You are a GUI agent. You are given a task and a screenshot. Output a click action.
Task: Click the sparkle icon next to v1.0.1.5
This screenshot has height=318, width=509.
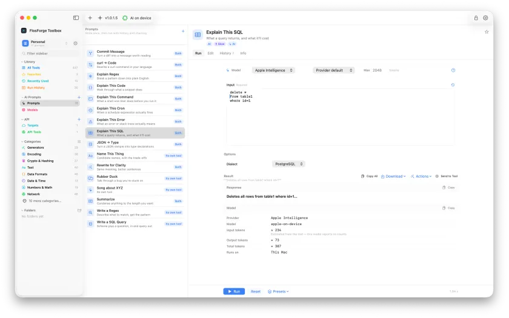click(x=100, y=18)
